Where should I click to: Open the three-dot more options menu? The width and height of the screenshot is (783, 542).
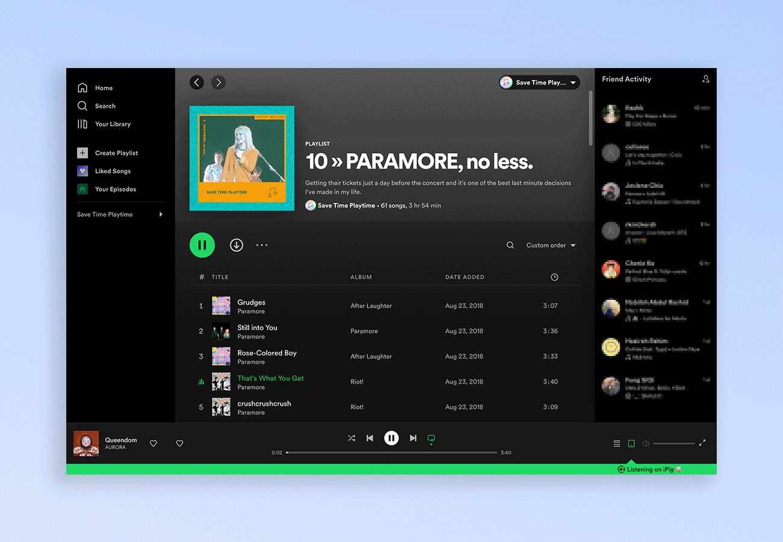(262, 245)
